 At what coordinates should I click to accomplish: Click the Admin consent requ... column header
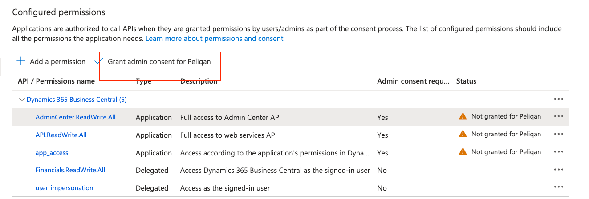[414, 81]
